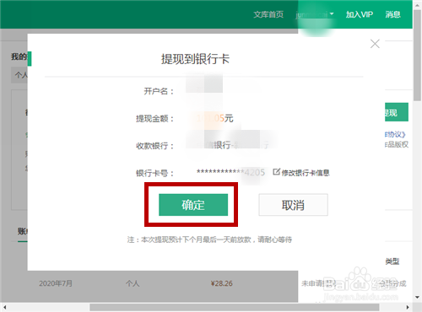
Task: Open 加入VIP in the header
Action: [x=360, y=14]
